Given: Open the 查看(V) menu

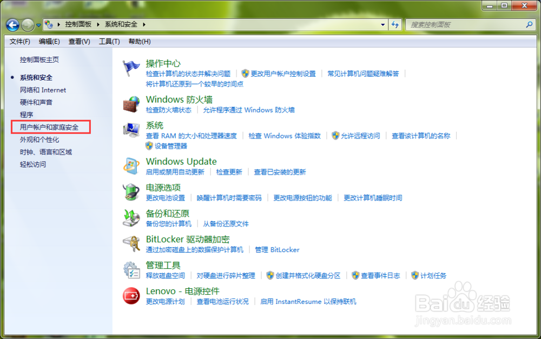Looking at the screenshot, I should [80, 42].
